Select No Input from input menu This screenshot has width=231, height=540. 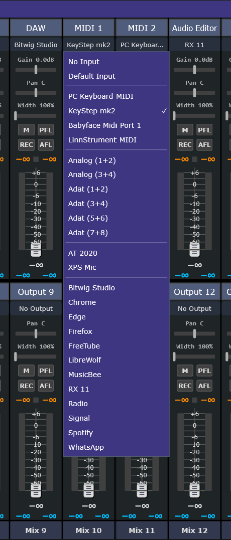[116, 62]
